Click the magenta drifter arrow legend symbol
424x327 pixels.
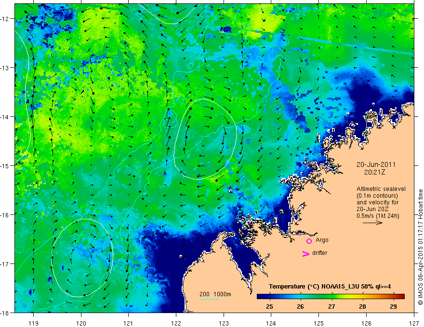pyautogui.click(x=305, y=253)
